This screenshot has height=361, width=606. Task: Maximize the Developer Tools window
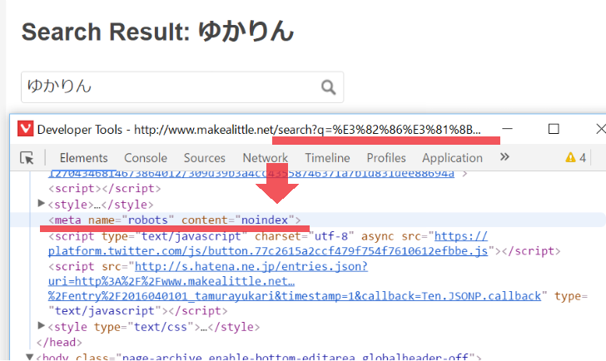pos(554,129)
